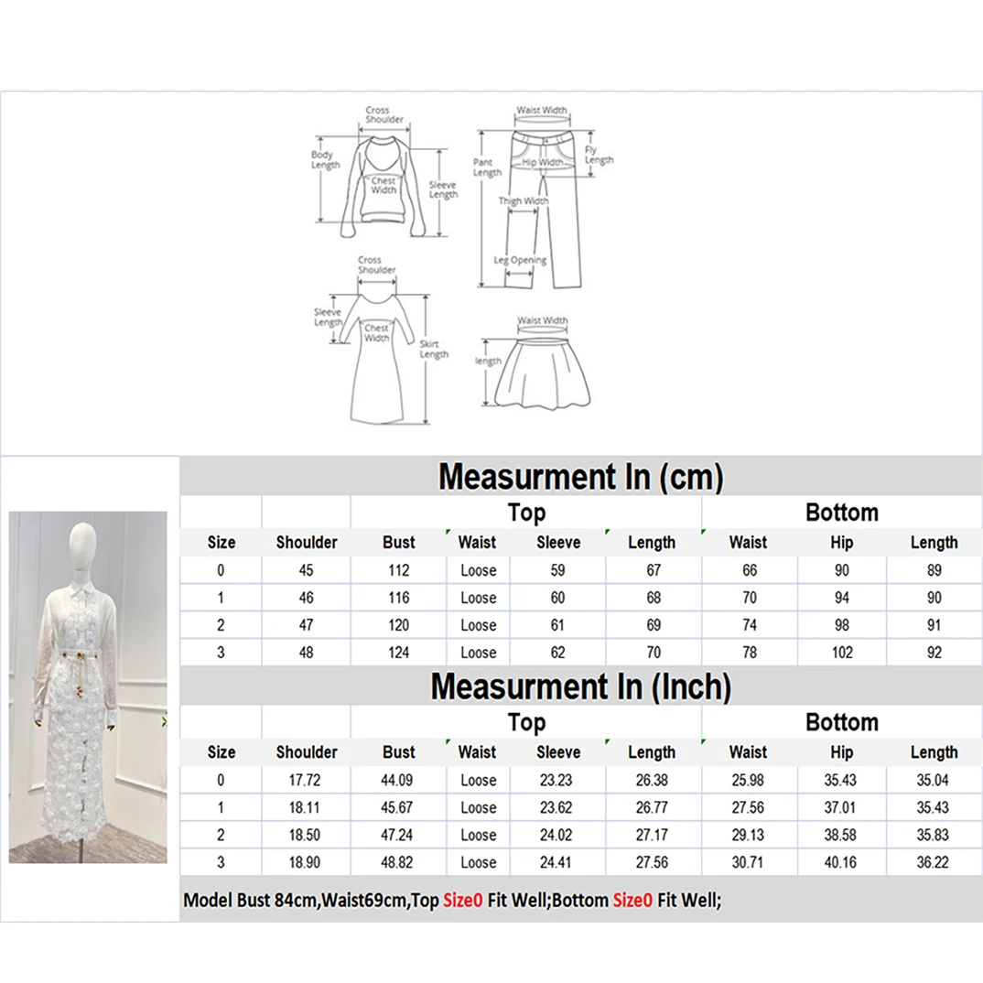Click the 'Body Length' label on sweater diagram
Image resolution: width=983 pixels, height=983 pixels.
point(325,160)
